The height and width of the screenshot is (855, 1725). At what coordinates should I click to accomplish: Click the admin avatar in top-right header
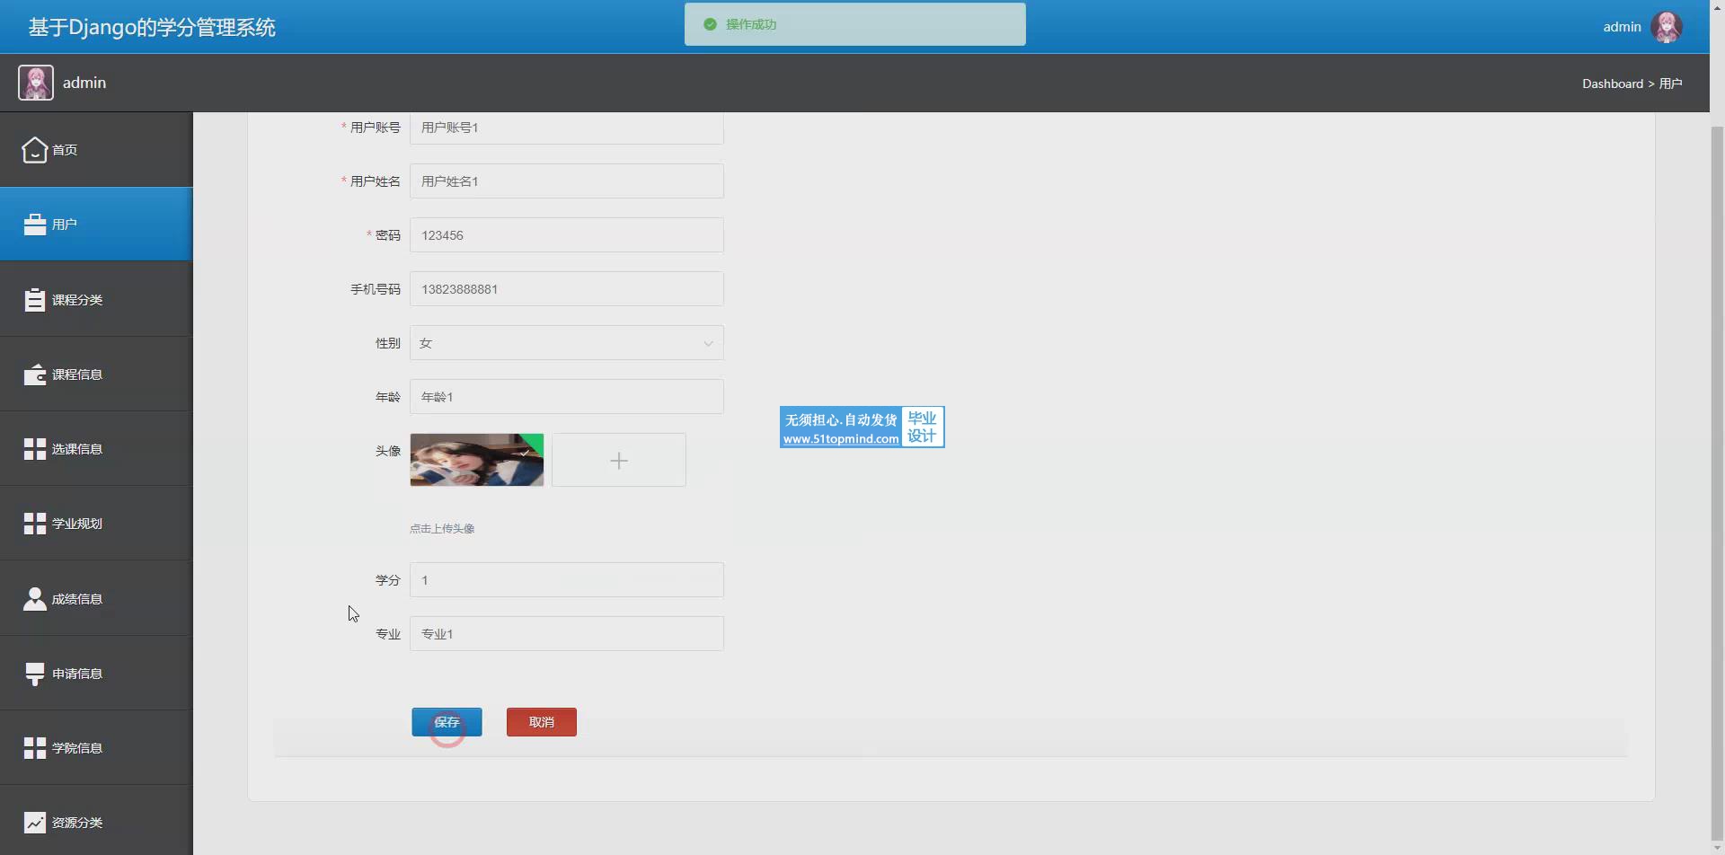coord(1667,27)
